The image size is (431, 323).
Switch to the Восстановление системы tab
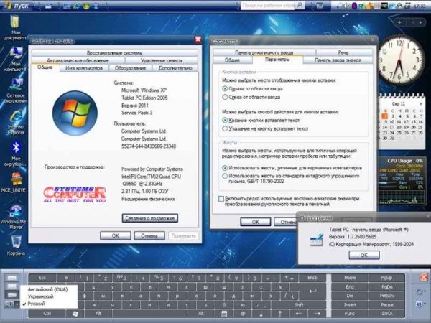pos(115,52)
